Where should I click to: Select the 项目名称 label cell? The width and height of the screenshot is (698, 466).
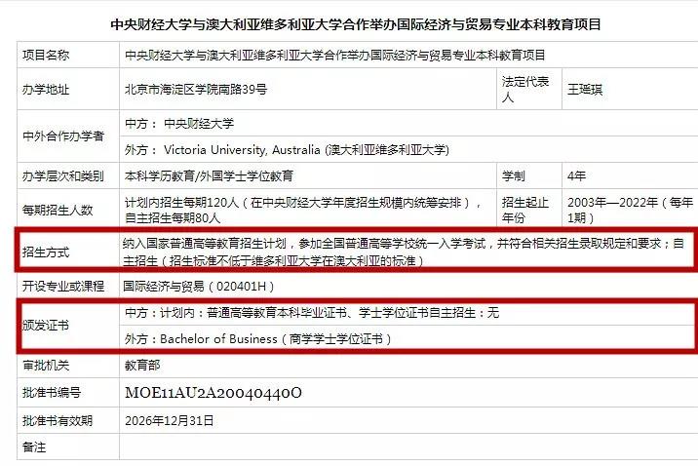[68, 55]
